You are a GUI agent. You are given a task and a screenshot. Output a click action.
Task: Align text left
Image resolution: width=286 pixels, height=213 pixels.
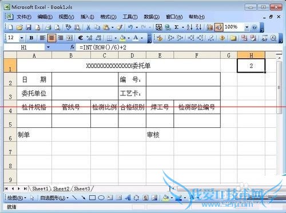(42, 38)
